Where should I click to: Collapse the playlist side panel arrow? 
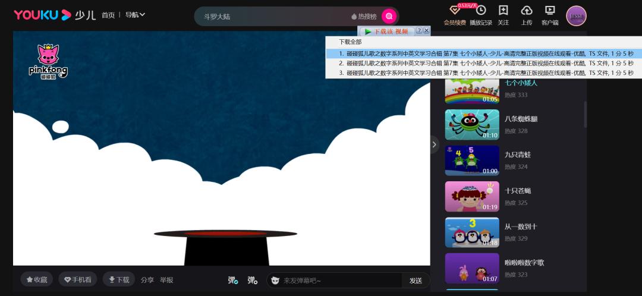tap(435, 144)
